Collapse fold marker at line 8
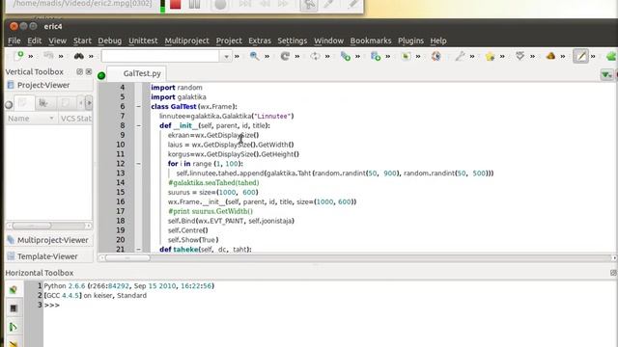The height and width of the screenshot is (347, 618). tap(138, 125)
